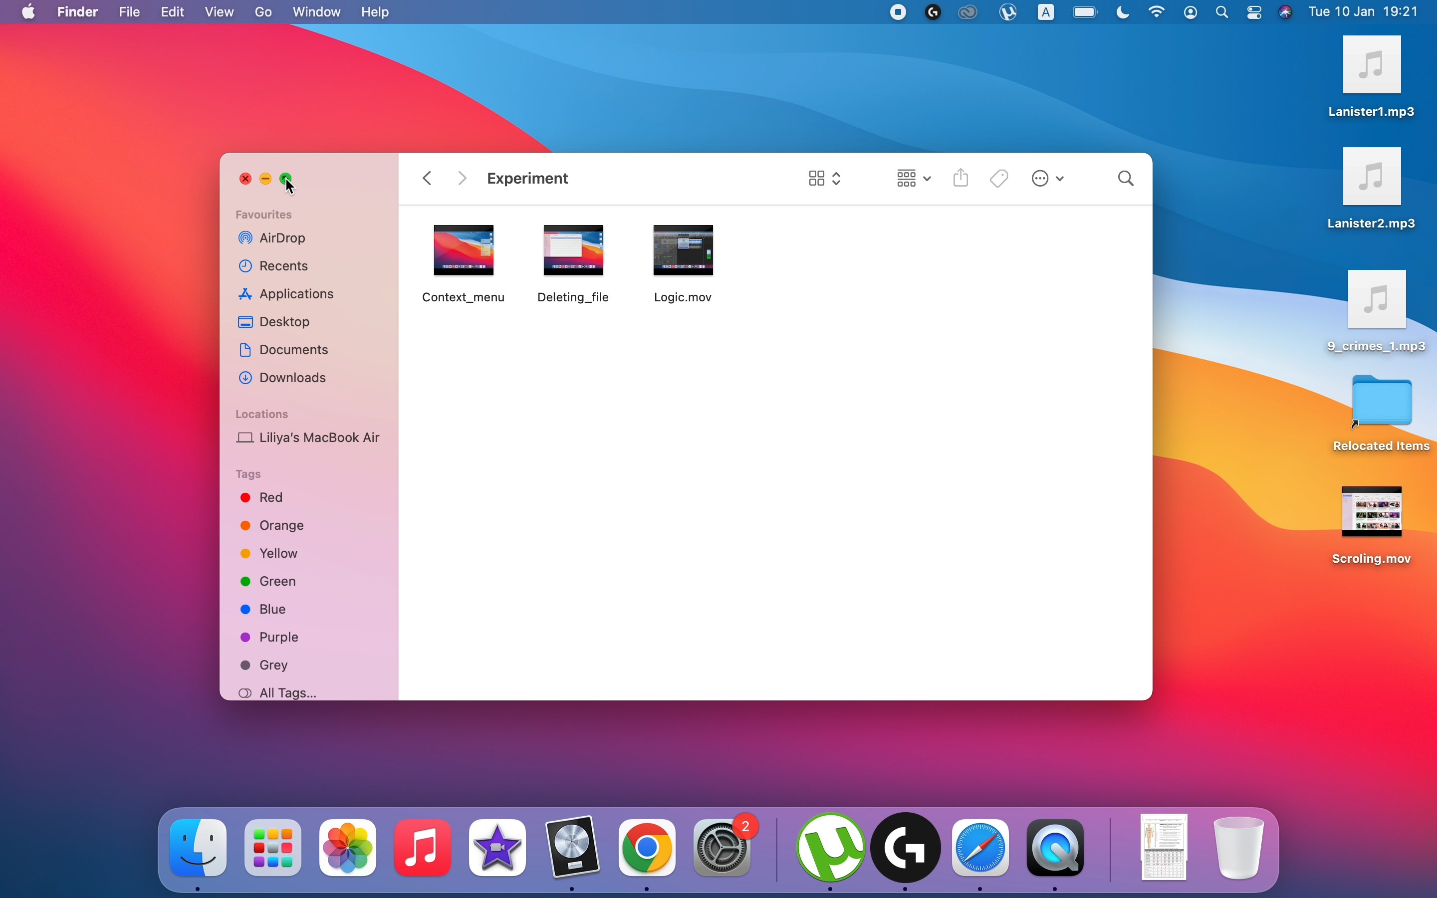Select the Purple tag
The image size is (1437, 898).
click(270, 637)
